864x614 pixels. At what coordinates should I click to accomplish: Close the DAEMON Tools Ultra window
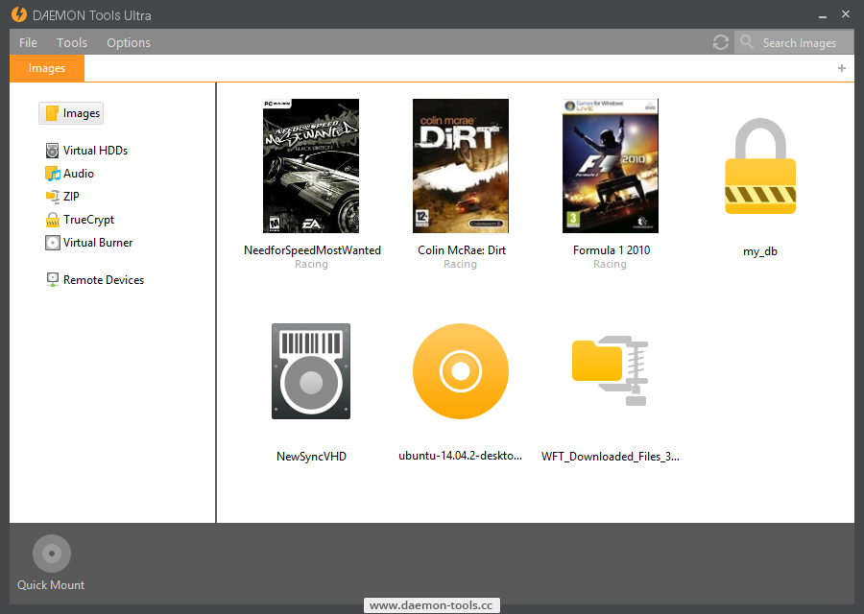click(x=846, y=14)
